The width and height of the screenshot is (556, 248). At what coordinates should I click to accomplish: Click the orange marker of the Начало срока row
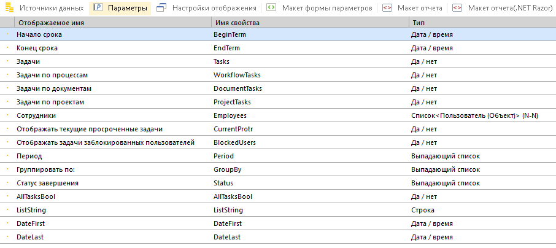click(7, 35)
